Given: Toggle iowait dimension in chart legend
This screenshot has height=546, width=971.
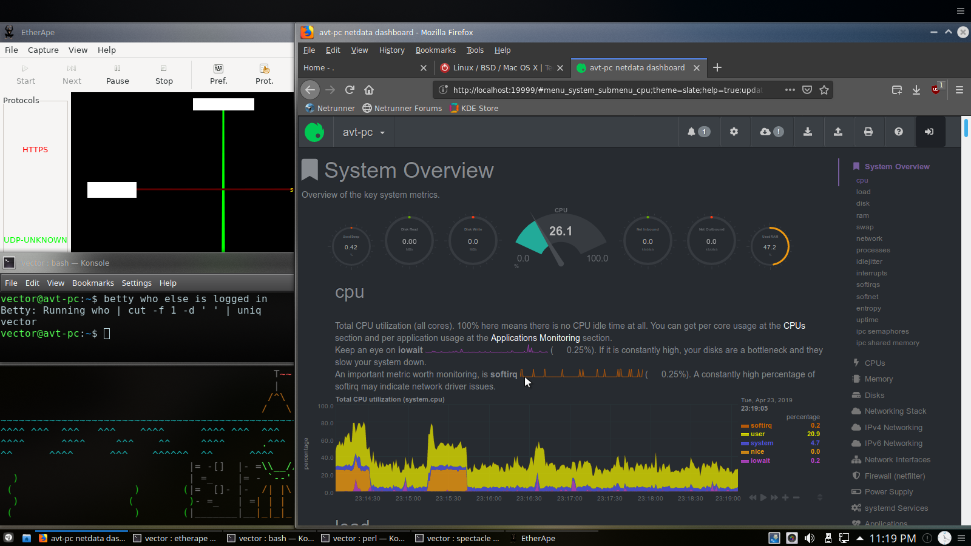Looking at the screenshot, I should tap(760, 460).
